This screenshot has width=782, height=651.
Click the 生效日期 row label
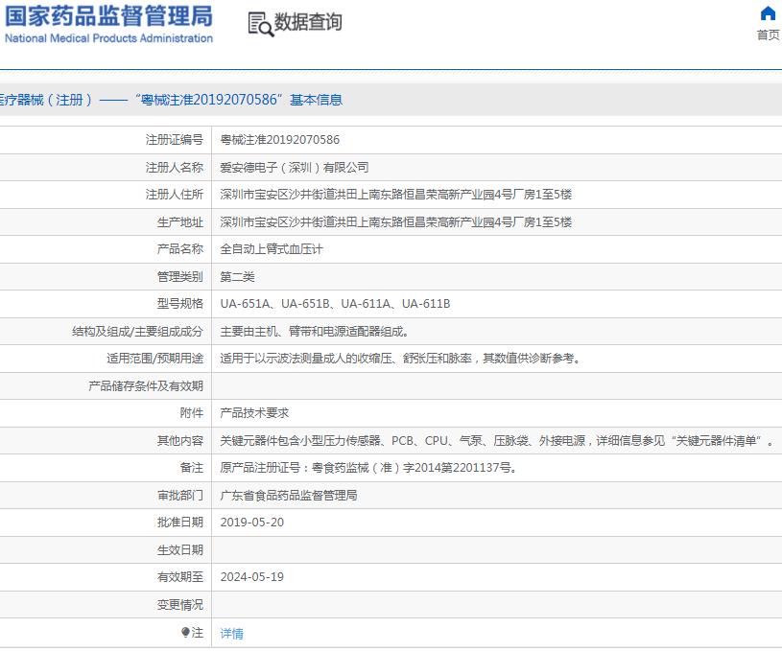coord(180,549)
